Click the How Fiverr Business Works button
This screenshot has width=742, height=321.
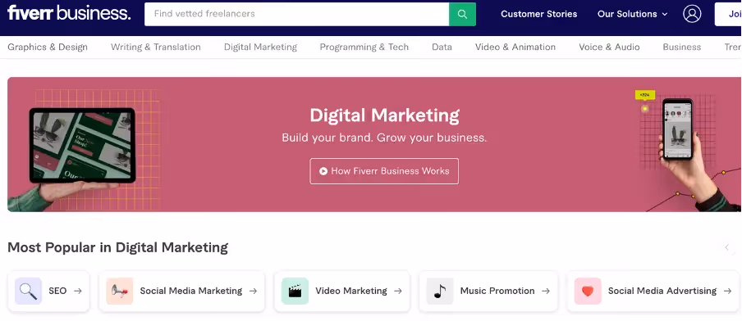tap(384, 171)
